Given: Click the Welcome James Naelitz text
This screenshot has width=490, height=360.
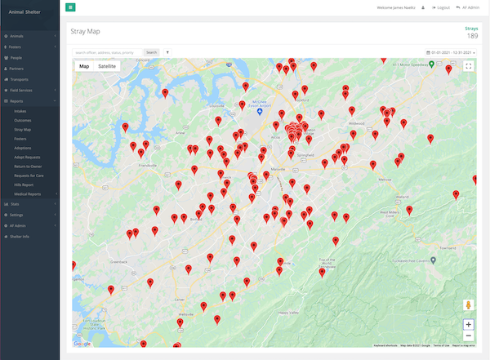Looking at the screenshot, I should coord(396,8).
